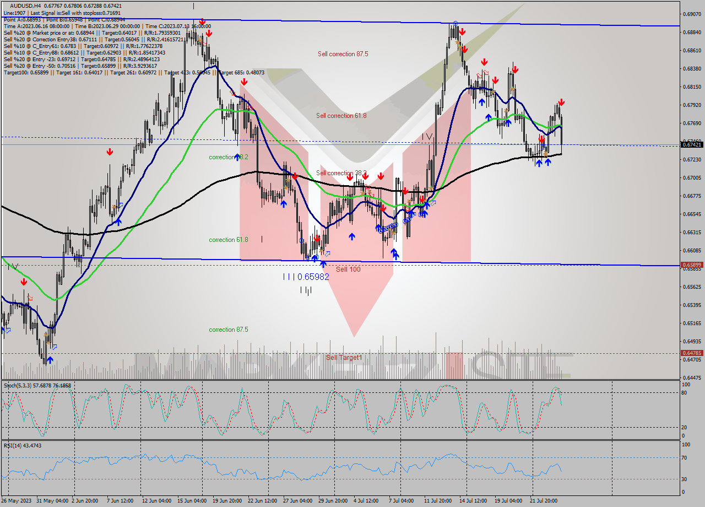
Task: Click price axis value 0.66545
Action: coord(692,214)
